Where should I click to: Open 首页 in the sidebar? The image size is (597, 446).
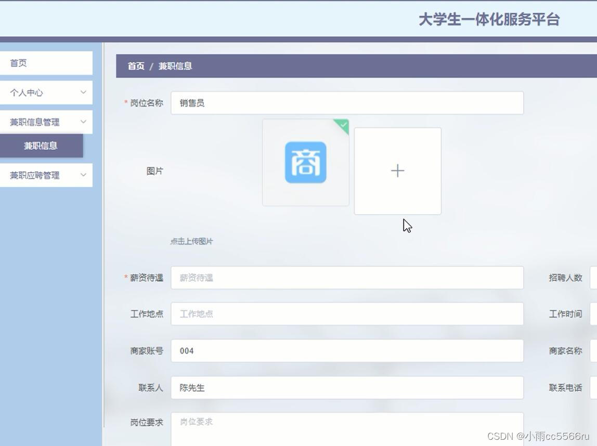pos(46,63)
